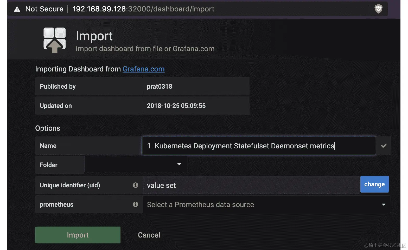This screenshot has height=250, width=408.
Task: Click the 'Published by' label
Action: 58,87
